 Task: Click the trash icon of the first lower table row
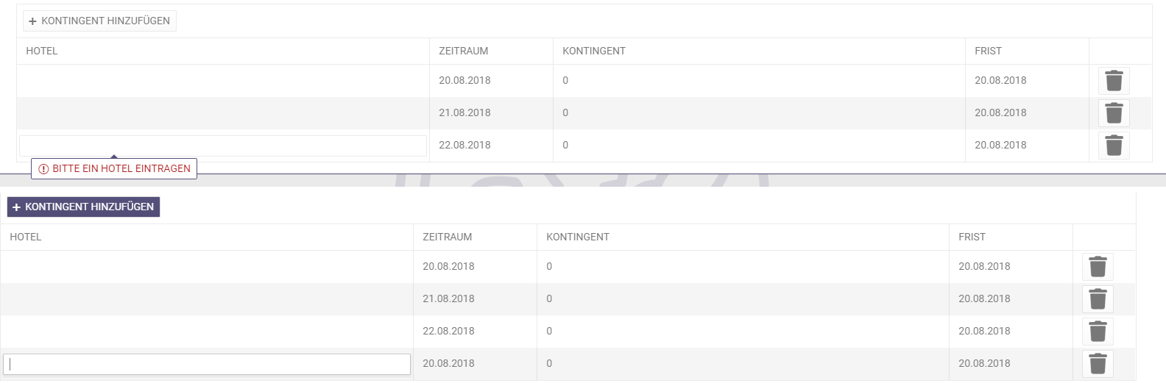click(x=1098, y=267)
